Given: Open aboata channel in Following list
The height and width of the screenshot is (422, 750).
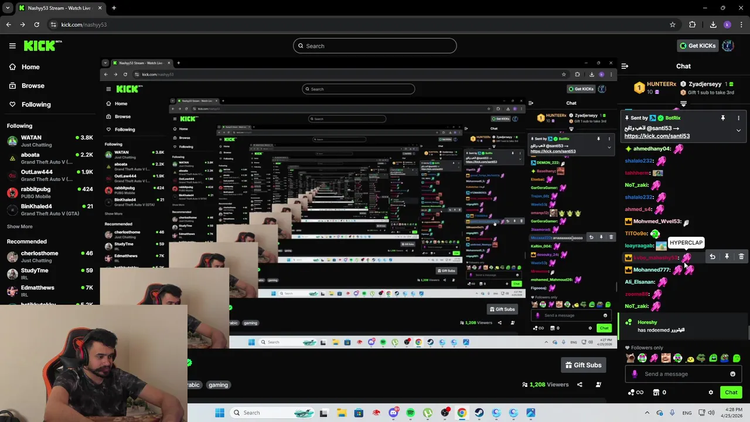Looking at the screenshot, I should tap(50, 158).
